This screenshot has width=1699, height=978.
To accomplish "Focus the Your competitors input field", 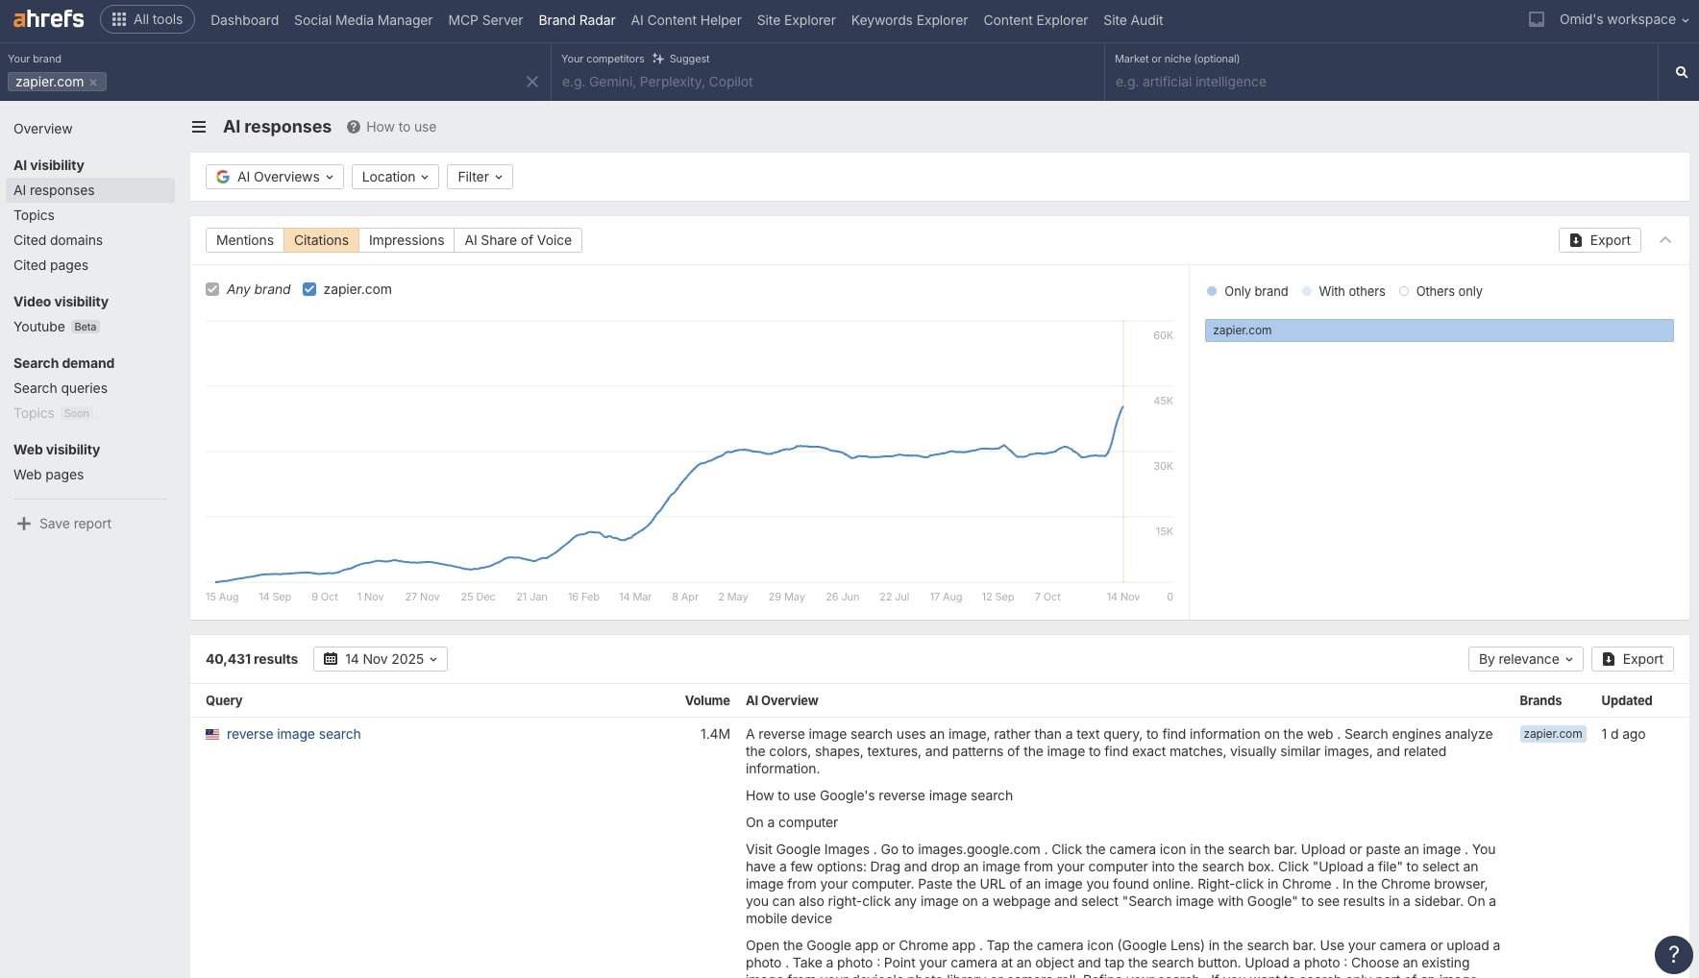I will tap(826, 82).
